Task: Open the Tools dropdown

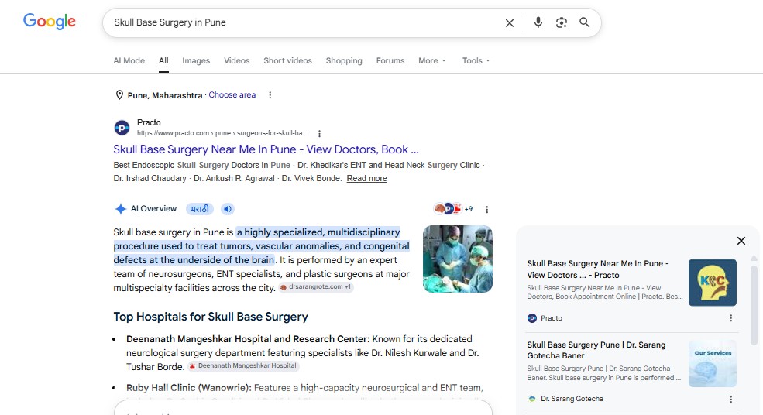Action: [x=476, y=61]
